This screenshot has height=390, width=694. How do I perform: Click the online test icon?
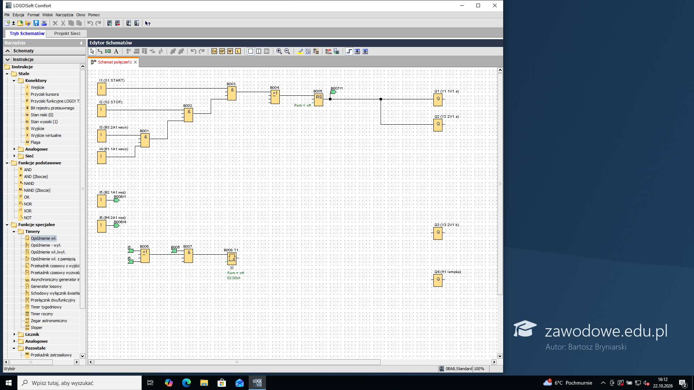click(x=336, y=51)
